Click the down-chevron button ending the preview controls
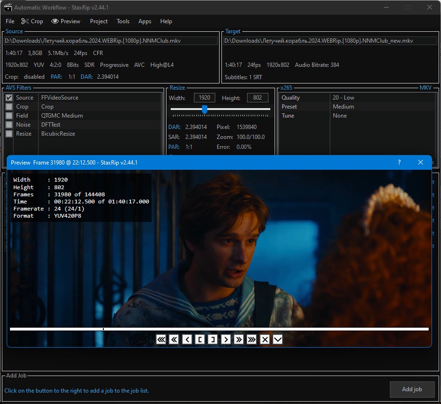This screenshot has height=404, width=441. [x=277, y=340]
